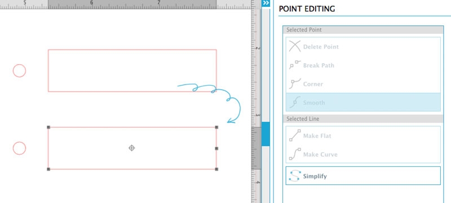
Task: Click the Simplify S-curve icon
Action: [x=295, y=176]
